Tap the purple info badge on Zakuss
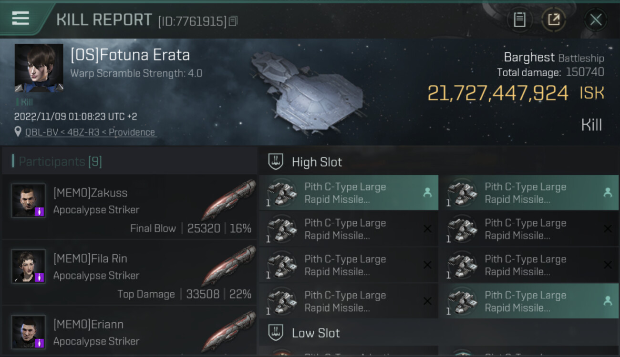This screenshot has height=357, width=620. click(x=40, y=211)
